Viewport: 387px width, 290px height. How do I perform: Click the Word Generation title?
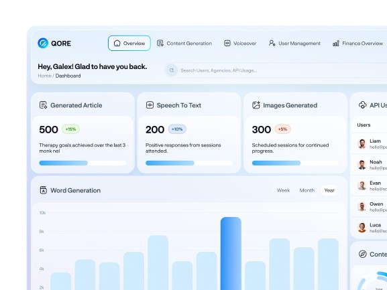76,190
